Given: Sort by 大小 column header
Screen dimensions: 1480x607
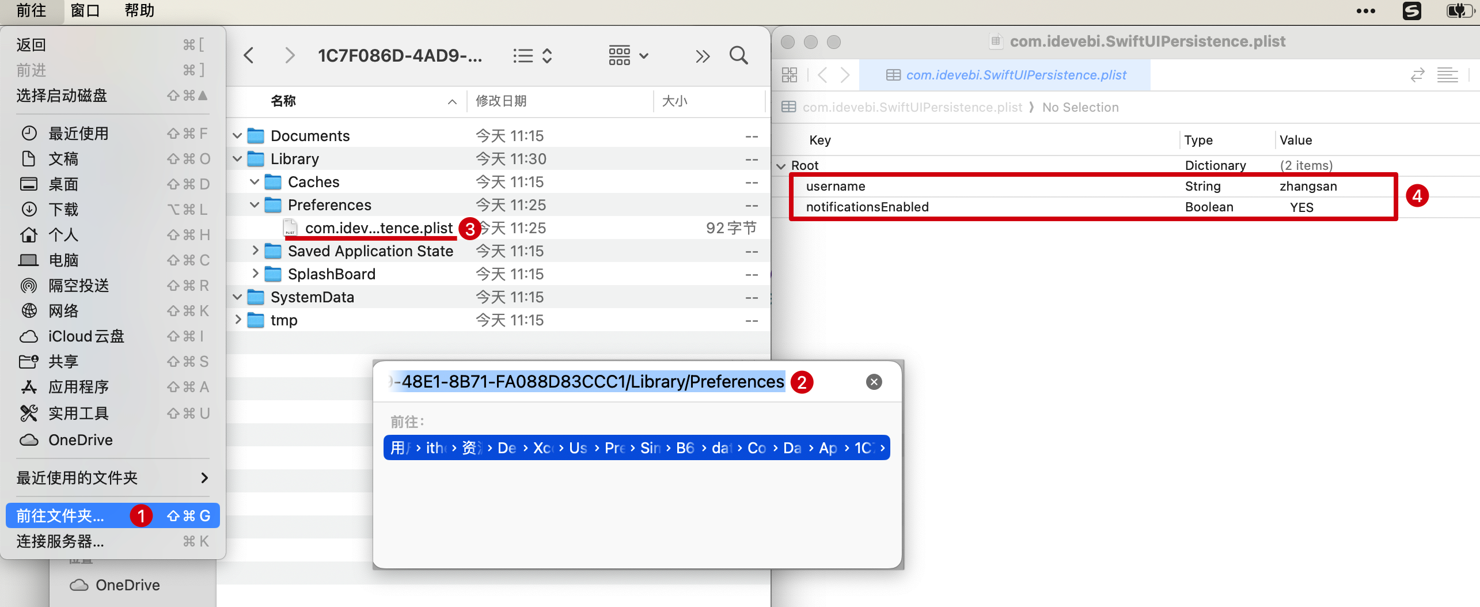Looking at the screenshot, I should pos(710,101).
